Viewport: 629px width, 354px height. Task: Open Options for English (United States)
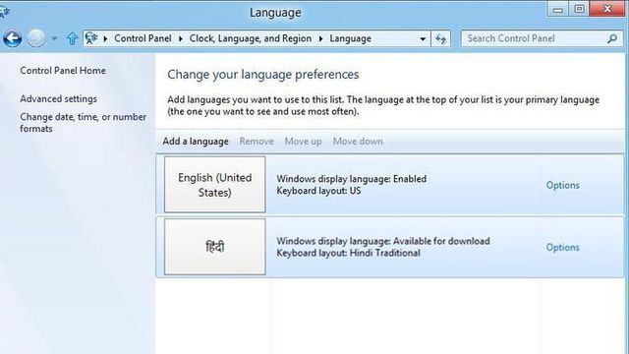click(x=563, y=185)
